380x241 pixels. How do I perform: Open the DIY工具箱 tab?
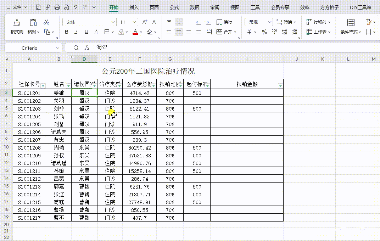(x=361, y=7)
